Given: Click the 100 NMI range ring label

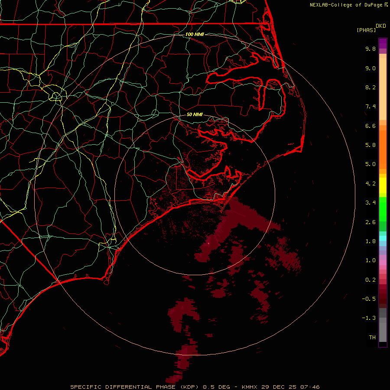Looking at the screenshot, I should (195, 34).
